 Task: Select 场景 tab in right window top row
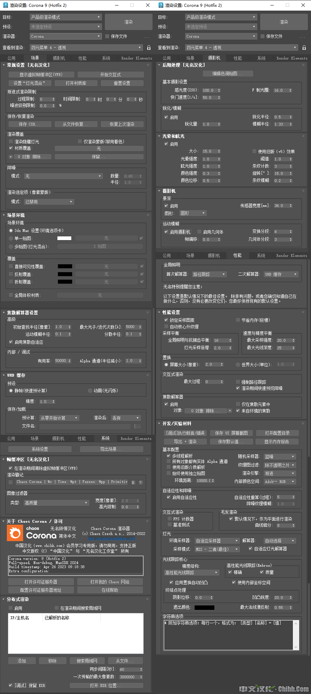click(190, 58)
